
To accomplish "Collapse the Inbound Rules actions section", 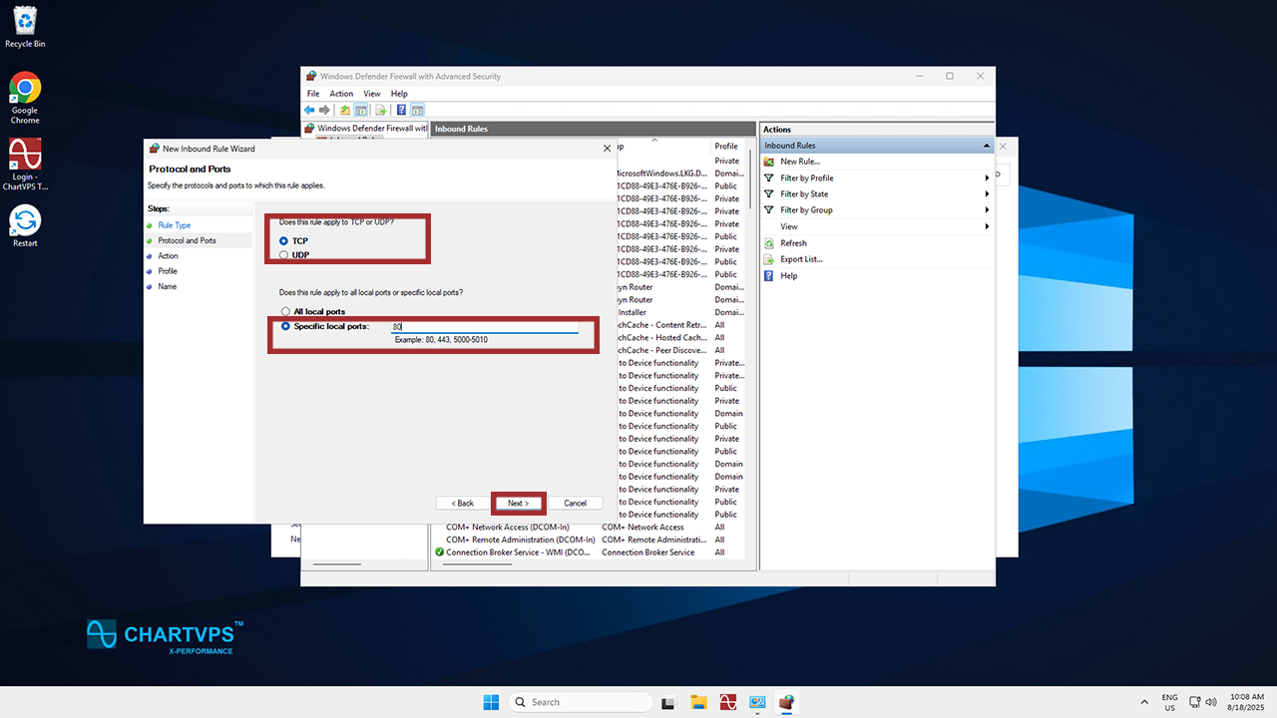I will 987,146.
